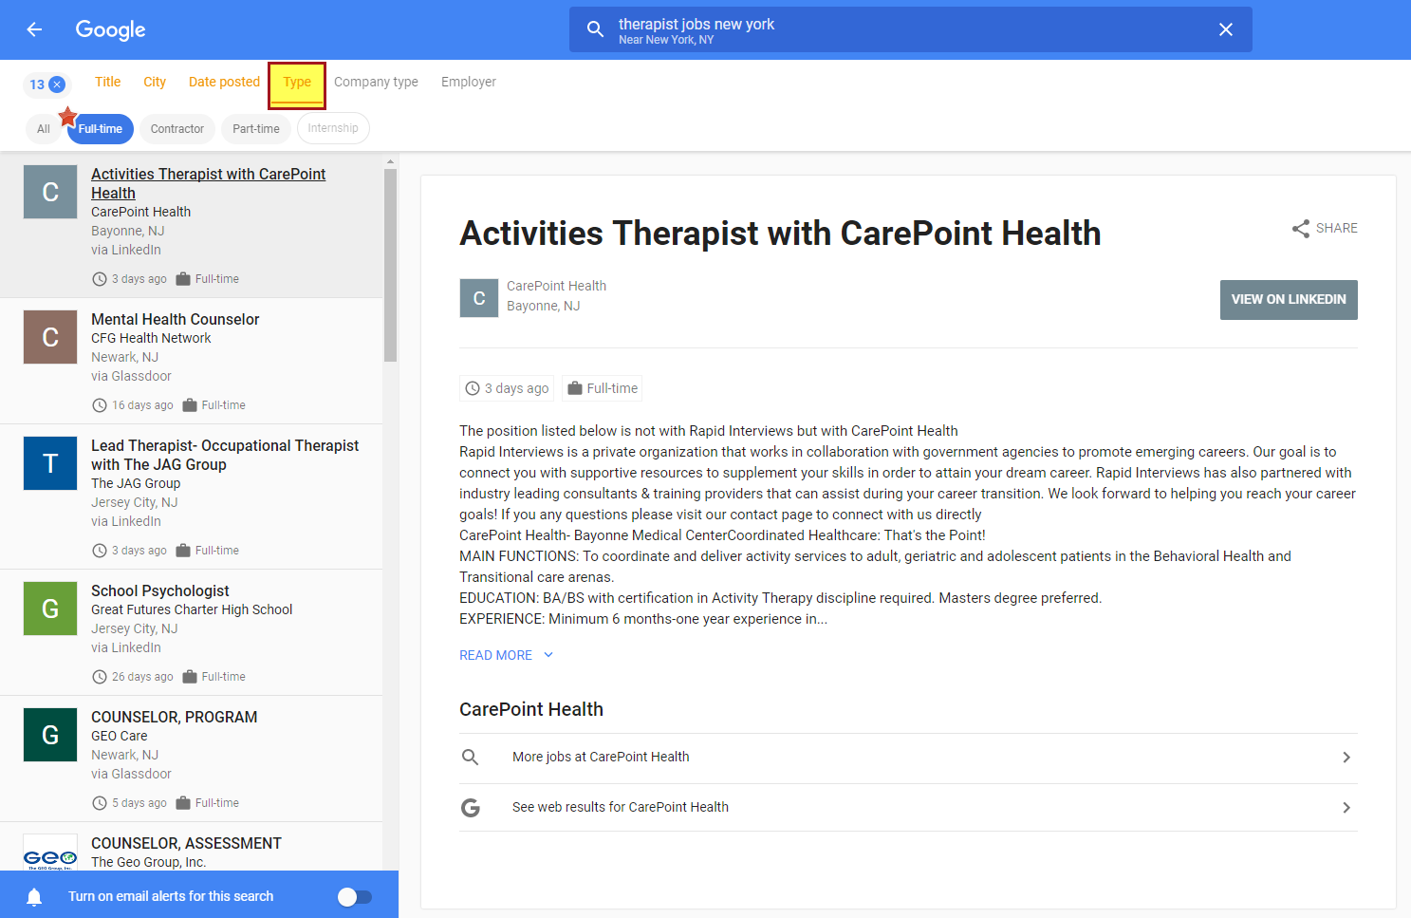The height and width of the screenshot is (918, 1411).
Task: Open the City filter tab
Action: tap(155, 82)
